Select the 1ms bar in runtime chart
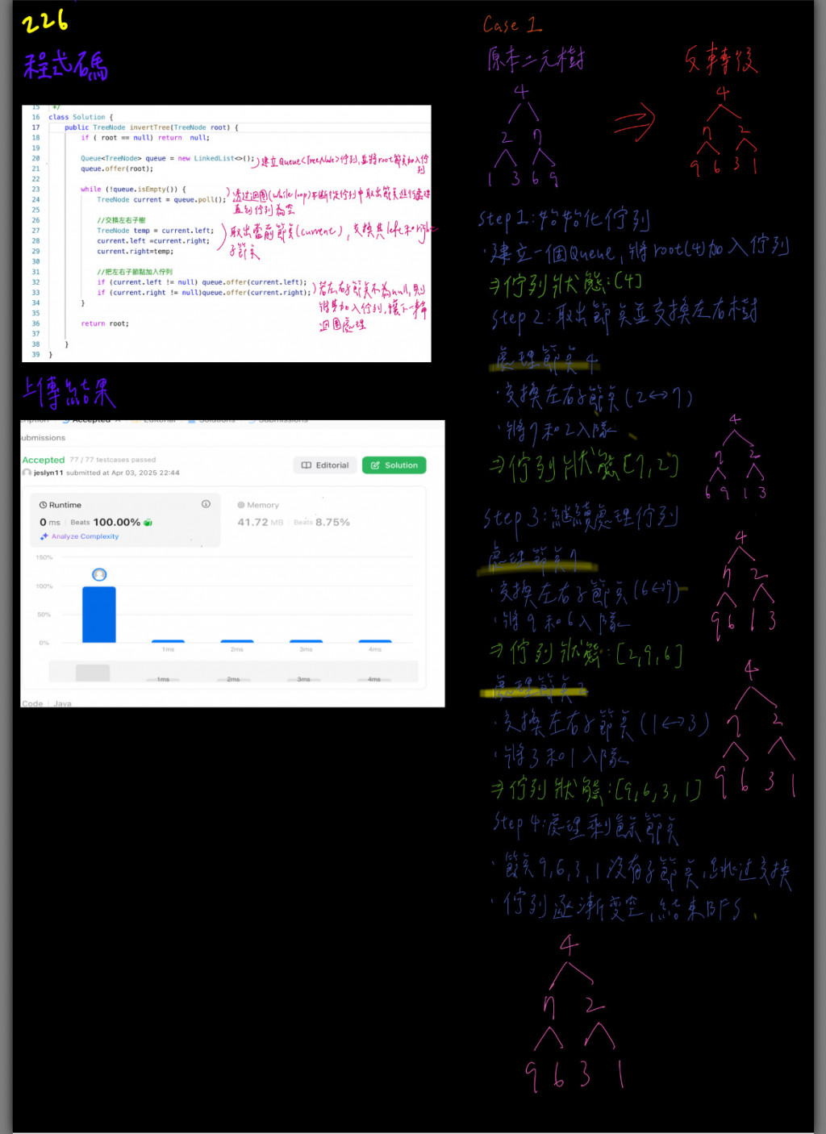 pyautogui.click(x=168, y=641)
